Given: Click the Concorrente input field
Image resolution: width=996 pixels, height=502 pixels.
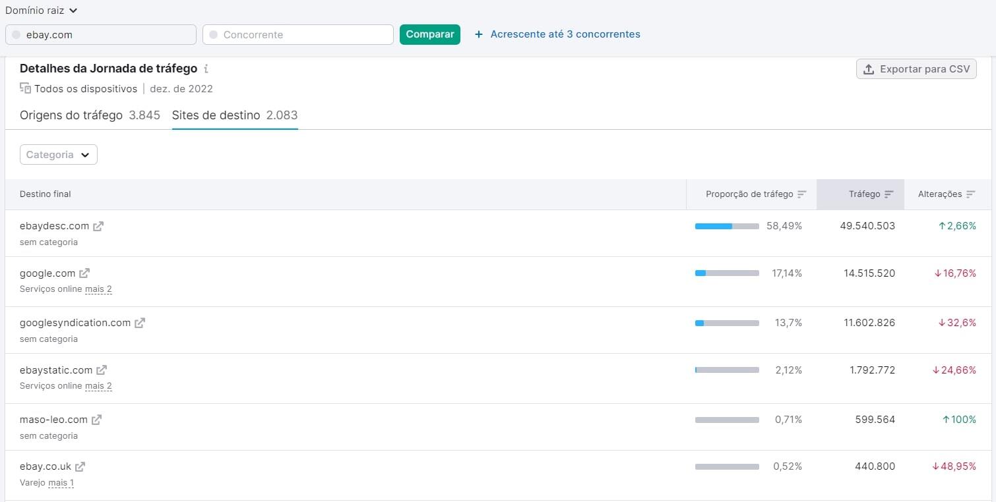Looking at the screenshot, I should click(297, 34).
